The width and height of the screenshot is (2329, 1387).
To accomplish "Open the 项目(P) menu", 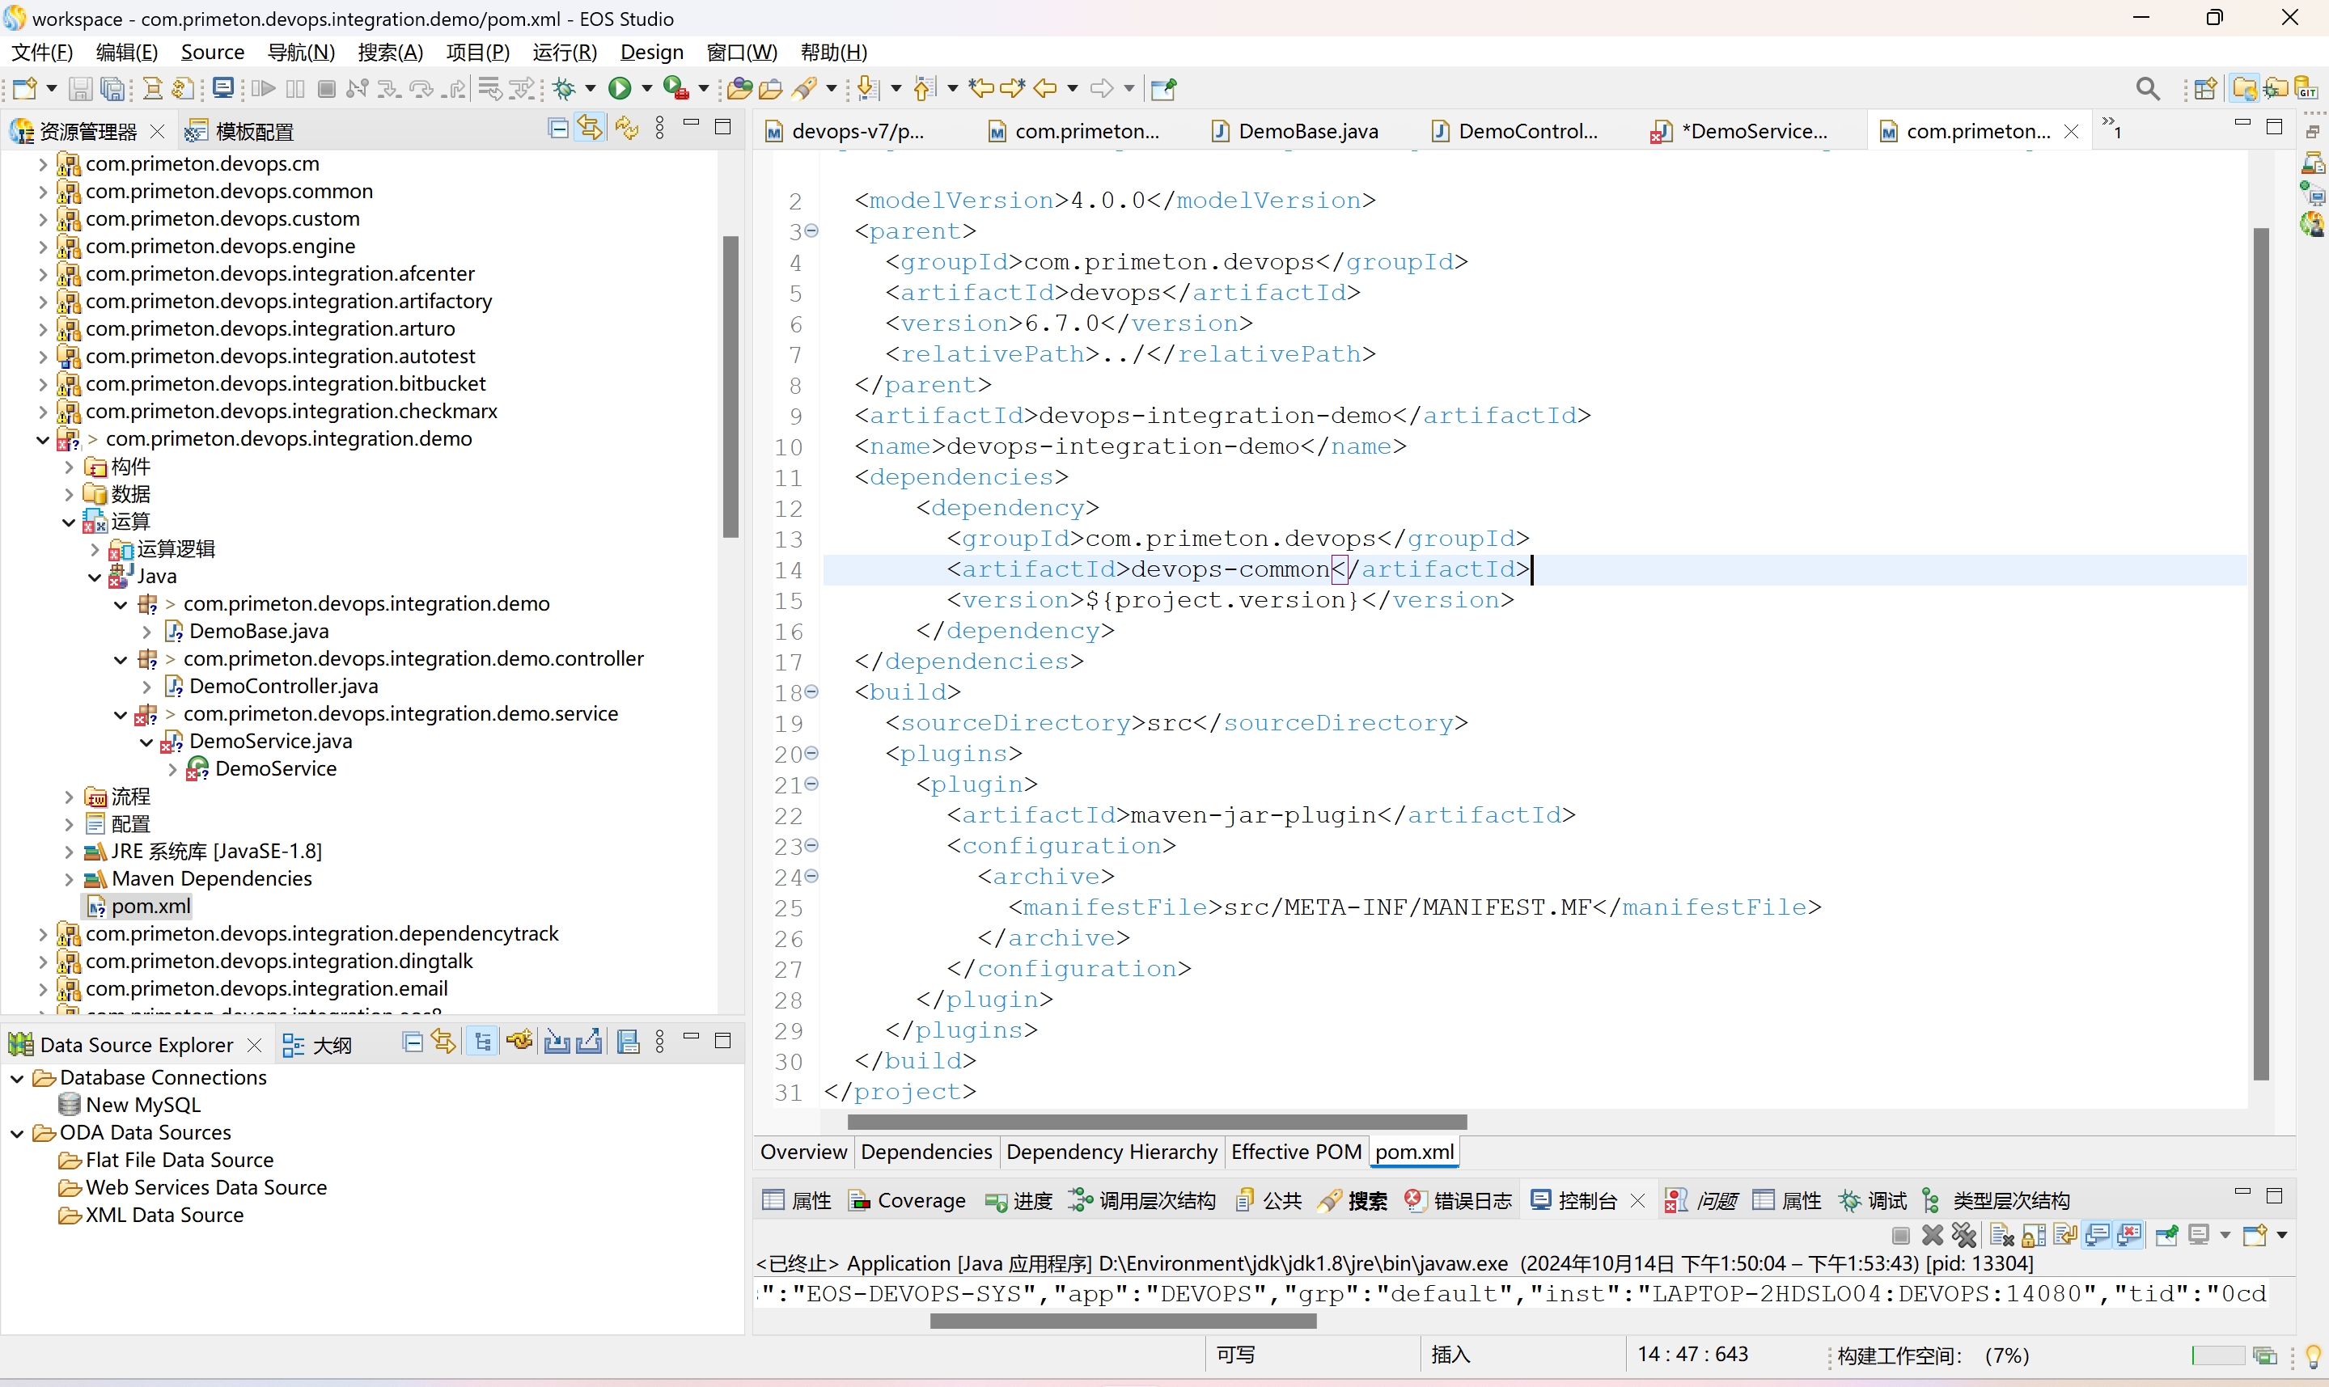I will click(x=477, y=53).
